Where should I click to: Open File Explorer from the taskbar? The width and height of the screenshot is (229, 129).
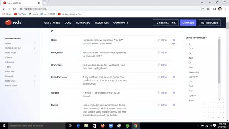[86, 126]
